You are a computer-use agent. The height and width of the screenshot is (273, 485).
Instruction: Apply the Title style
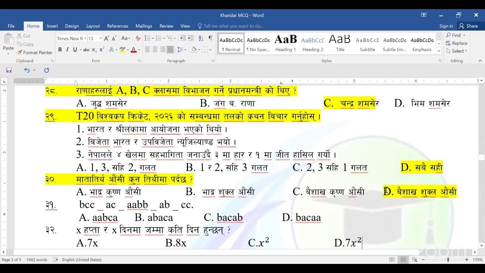tap(340, 44)
